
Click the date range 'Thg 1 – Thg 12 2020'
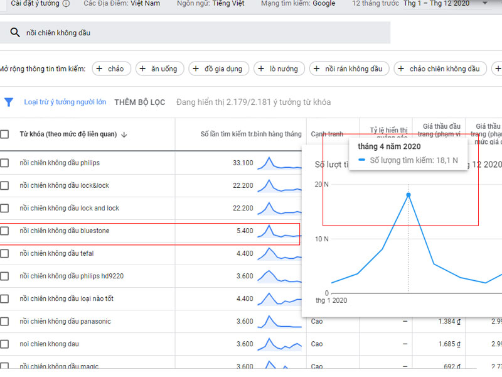(x=436, y=4)
